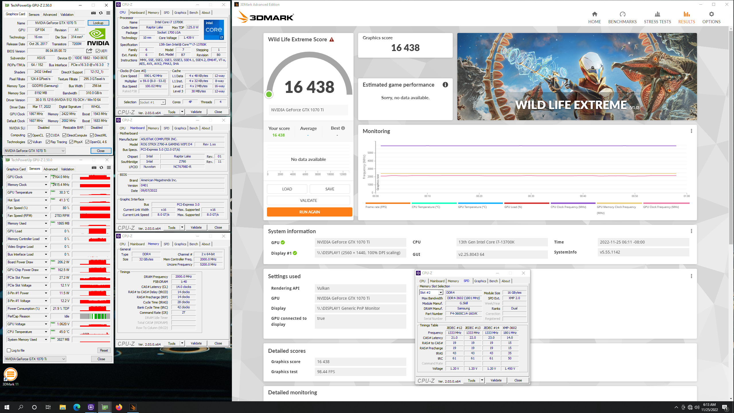
Task: Click Wild Life Extreme banner thumbnail
Action: point(577,77)
